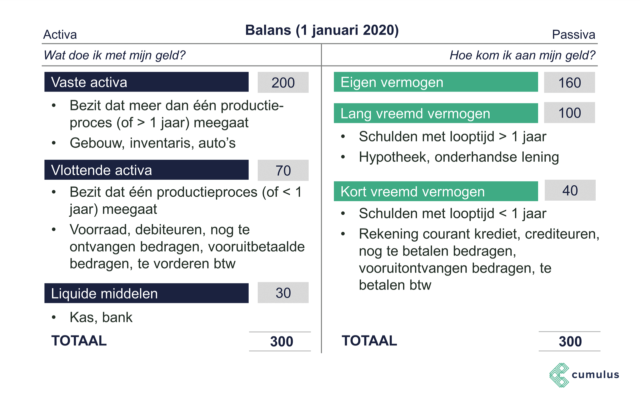Click the "Kas, bank" bullet text
The image size is (640, 396).
pos(101,317)
